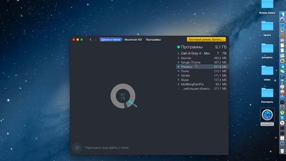Select the MediBangPaintPro row

202,85
